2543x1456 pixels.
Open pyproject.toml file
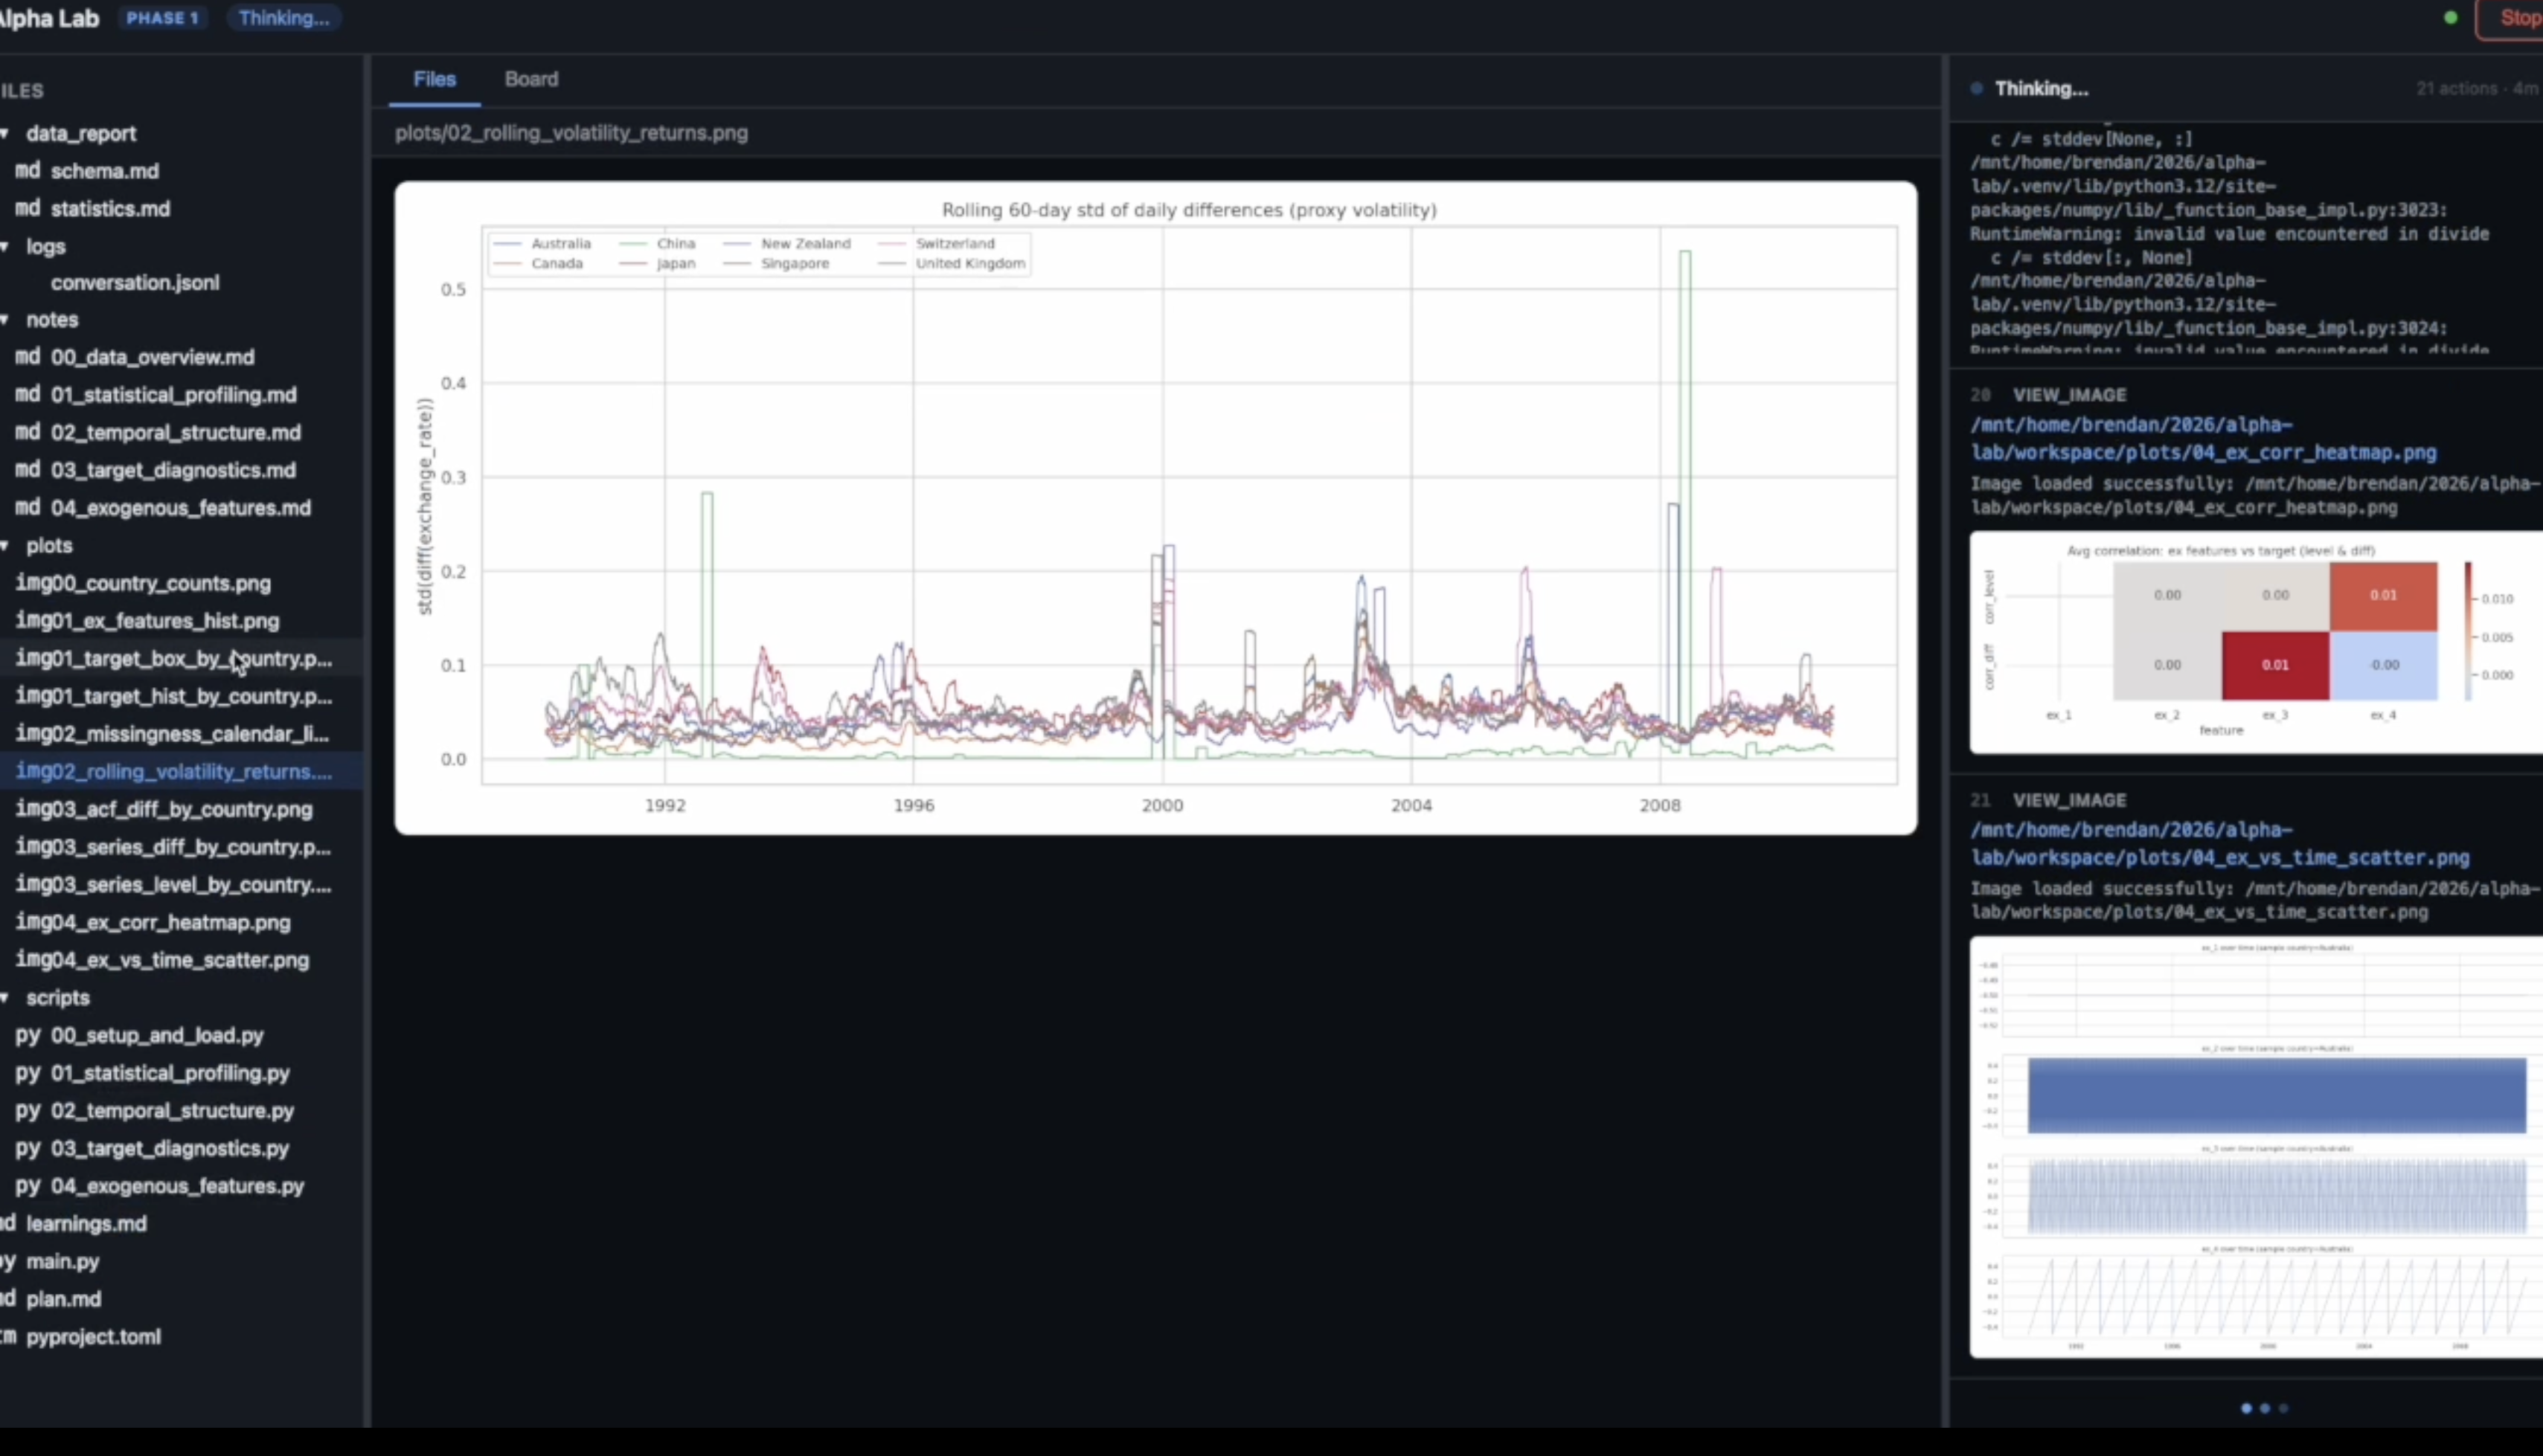pos(92,1337)
